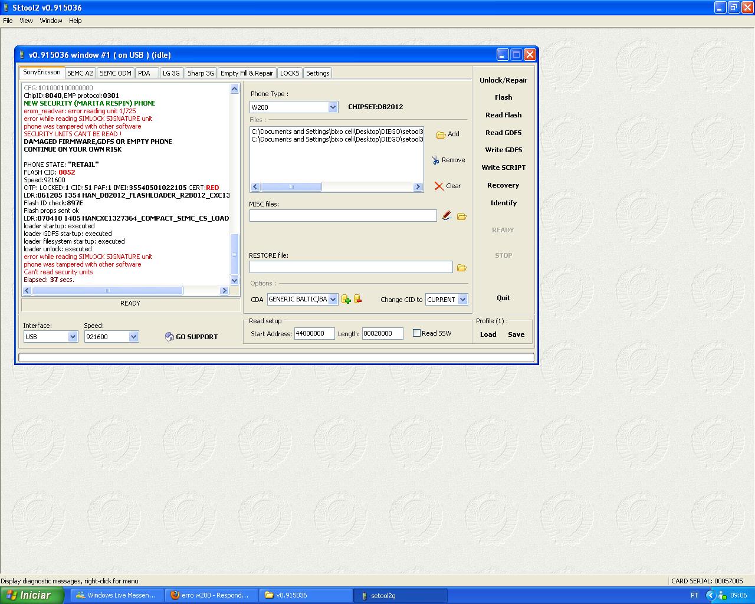Open the View menu
This screenshot has height=604, width=755.
point(26,21)
